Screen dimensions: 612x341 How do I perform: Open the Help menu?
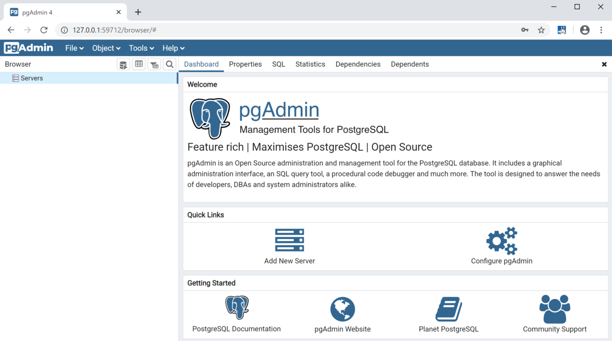(x=173, y=48)
